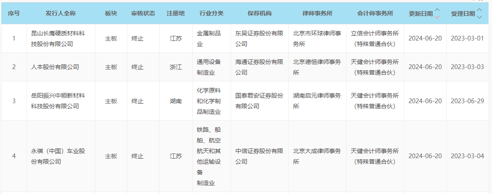Click the 板块 column header

pyautogui.click(x=111, y=14)
